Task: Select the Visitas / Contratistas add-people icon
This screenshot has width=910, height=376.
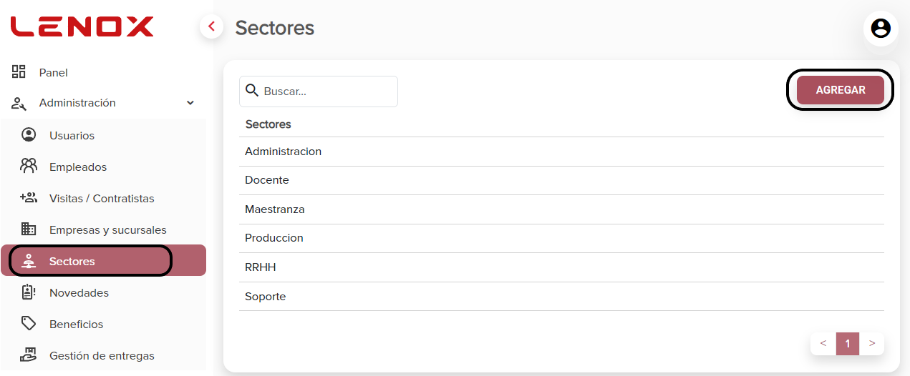Action: (x=29, y=198)
